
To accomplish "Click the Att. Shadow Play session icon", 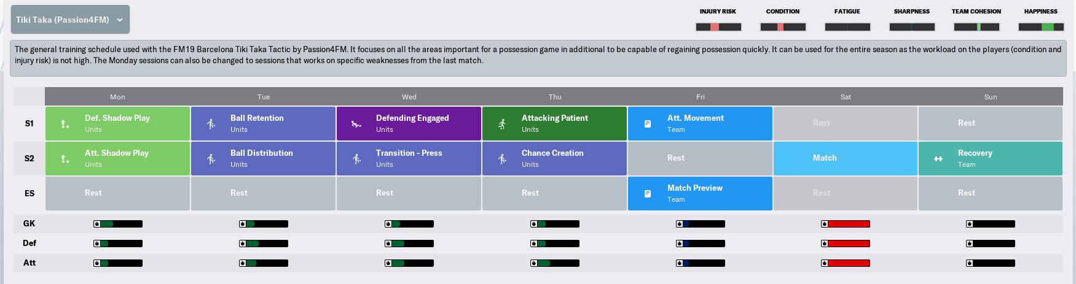I will [65, 159].
